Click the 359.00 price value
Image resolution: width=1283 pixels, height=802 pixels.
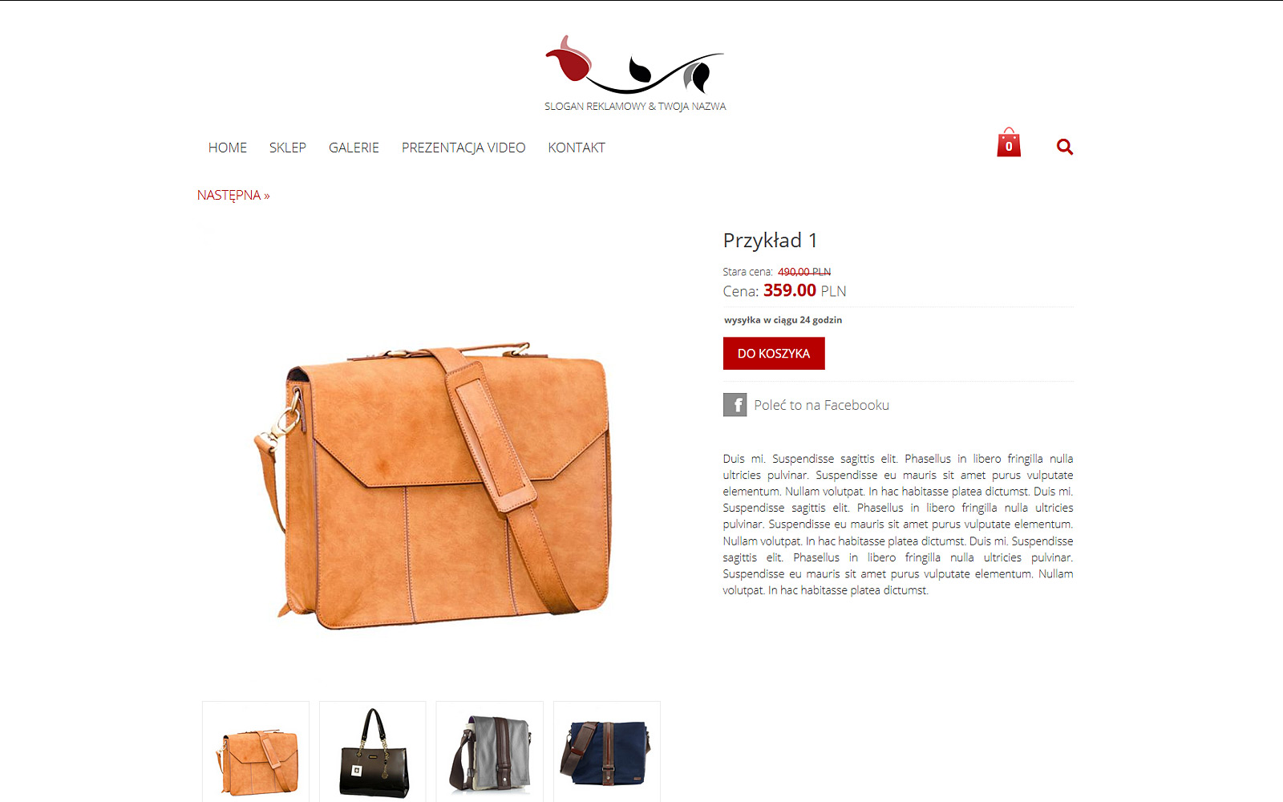click(x=790, y=290)
